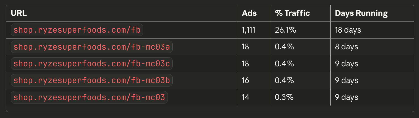Open the fb-mc03a URL link
This screenshot has width=419, height=118.
click(92, 47)
